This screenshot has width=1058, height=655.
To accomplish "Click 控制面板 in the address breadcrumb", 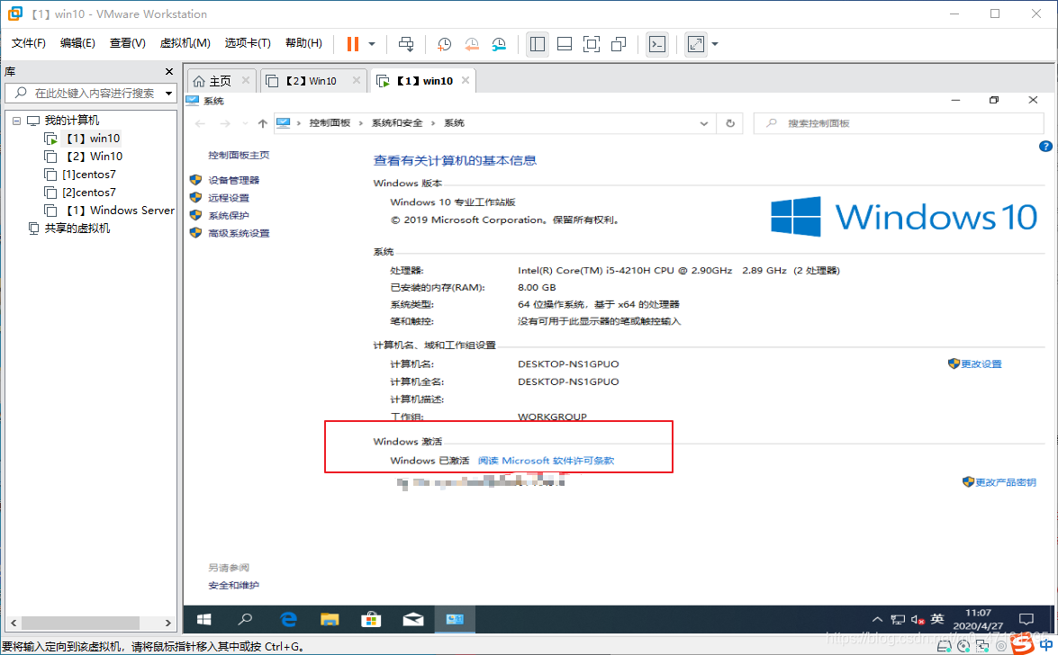I will tap(330, 122).
